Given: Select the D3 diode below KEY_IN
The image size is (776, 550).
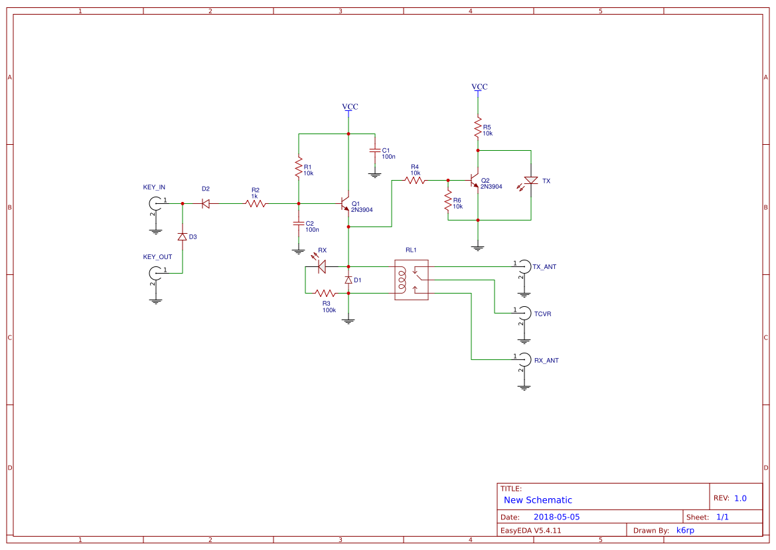Looking at the screenshot, I should click(x=182, y=236).
